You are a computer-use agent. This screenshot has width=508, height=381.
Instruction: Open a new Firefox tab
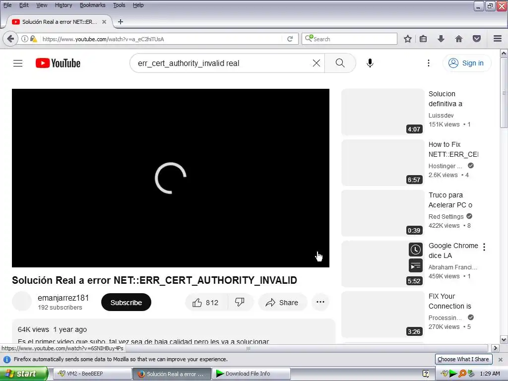click(x=121, y=22)
